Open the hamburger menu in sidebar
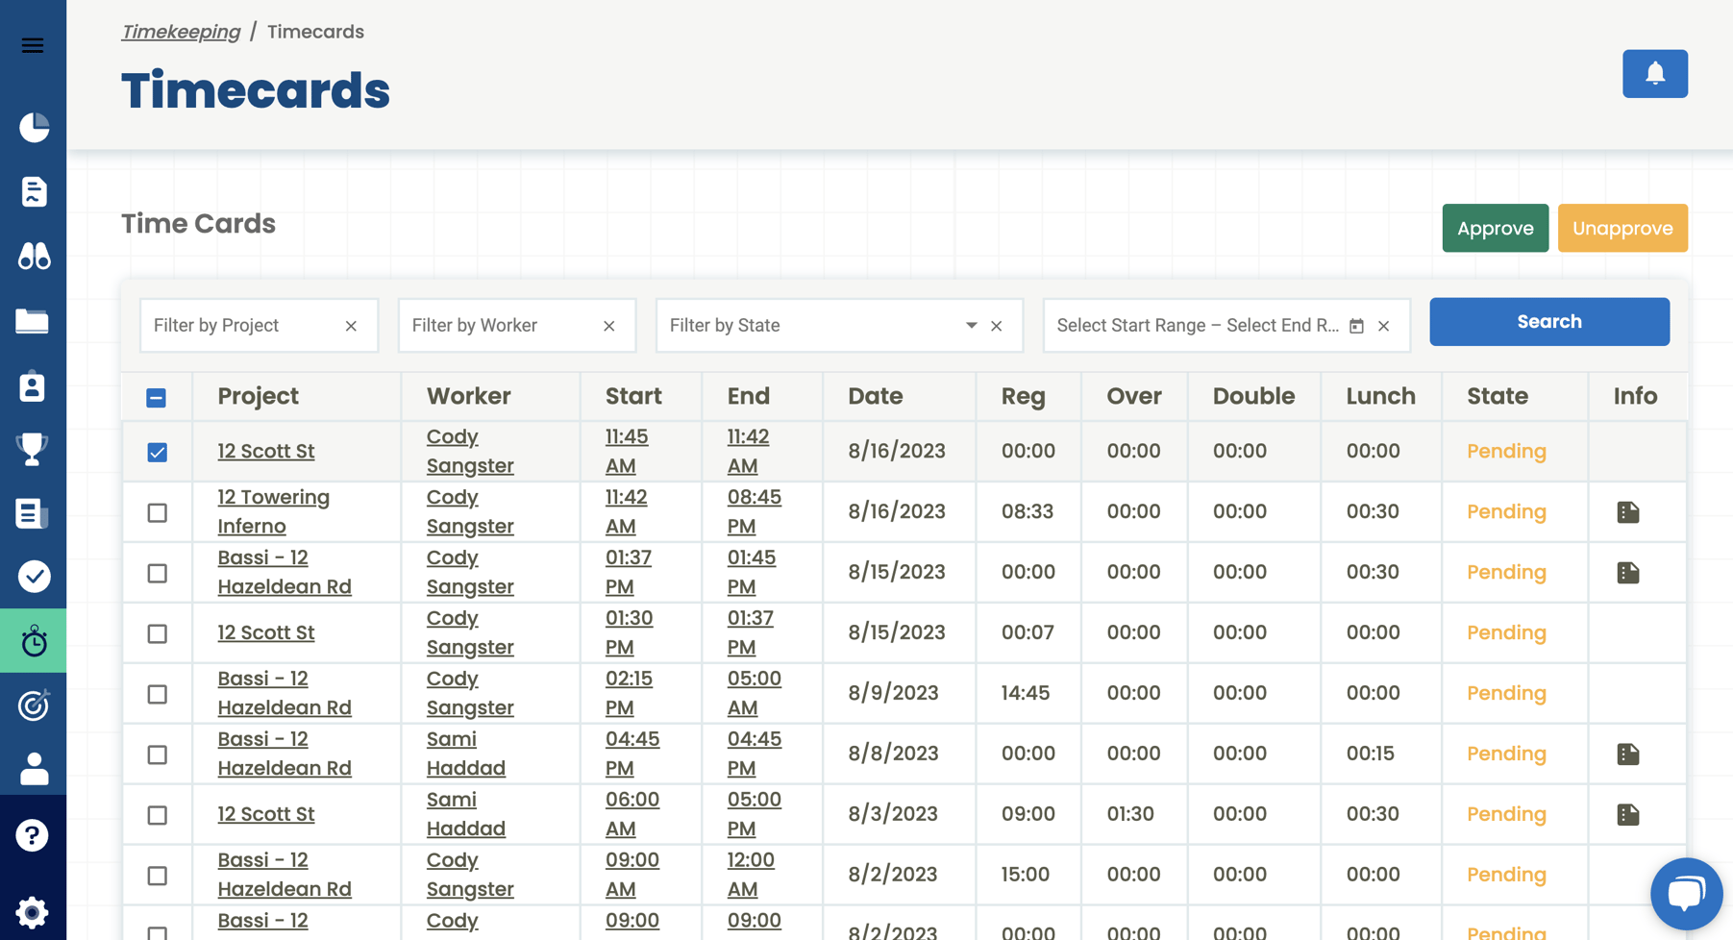 pos(33,45)
